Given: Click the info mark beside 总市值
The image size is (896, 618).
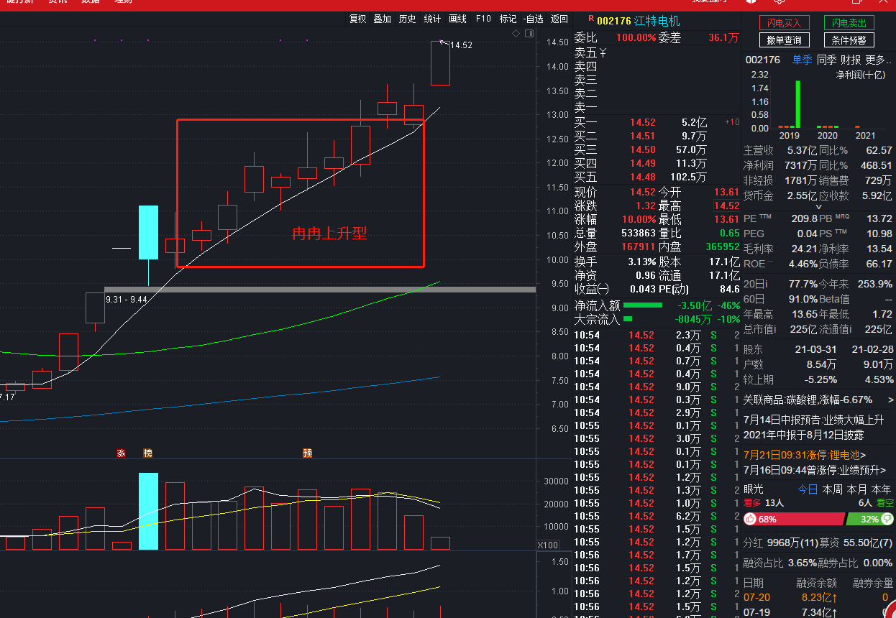Looking at the screenshot, I should tap(776, 328).
